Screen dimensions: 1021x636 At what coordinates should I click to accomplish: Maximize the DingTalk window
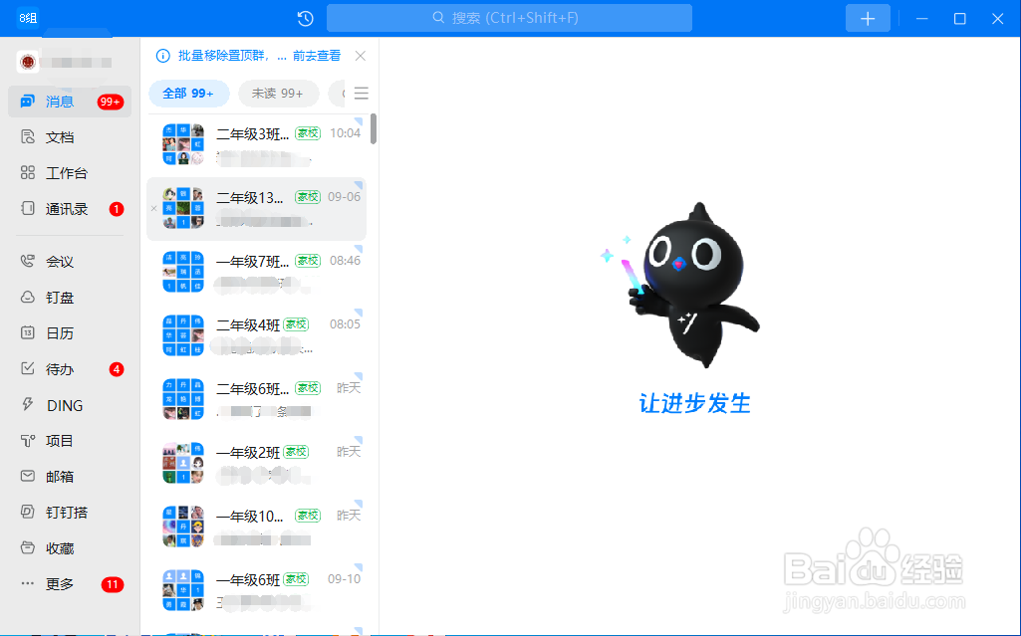pyautogui.click(x=960, y=19)
